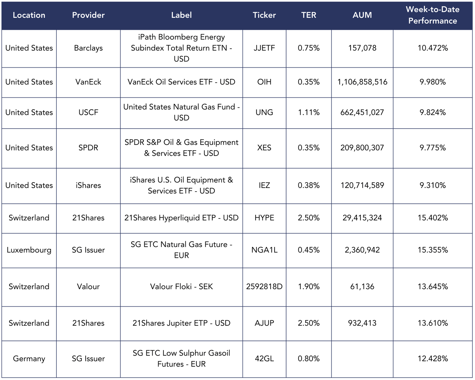Image resolution: width=475 pixels, height=380 pixels.
Task: Select the empty AUM cell for 42GL
Action: point(362,359)
